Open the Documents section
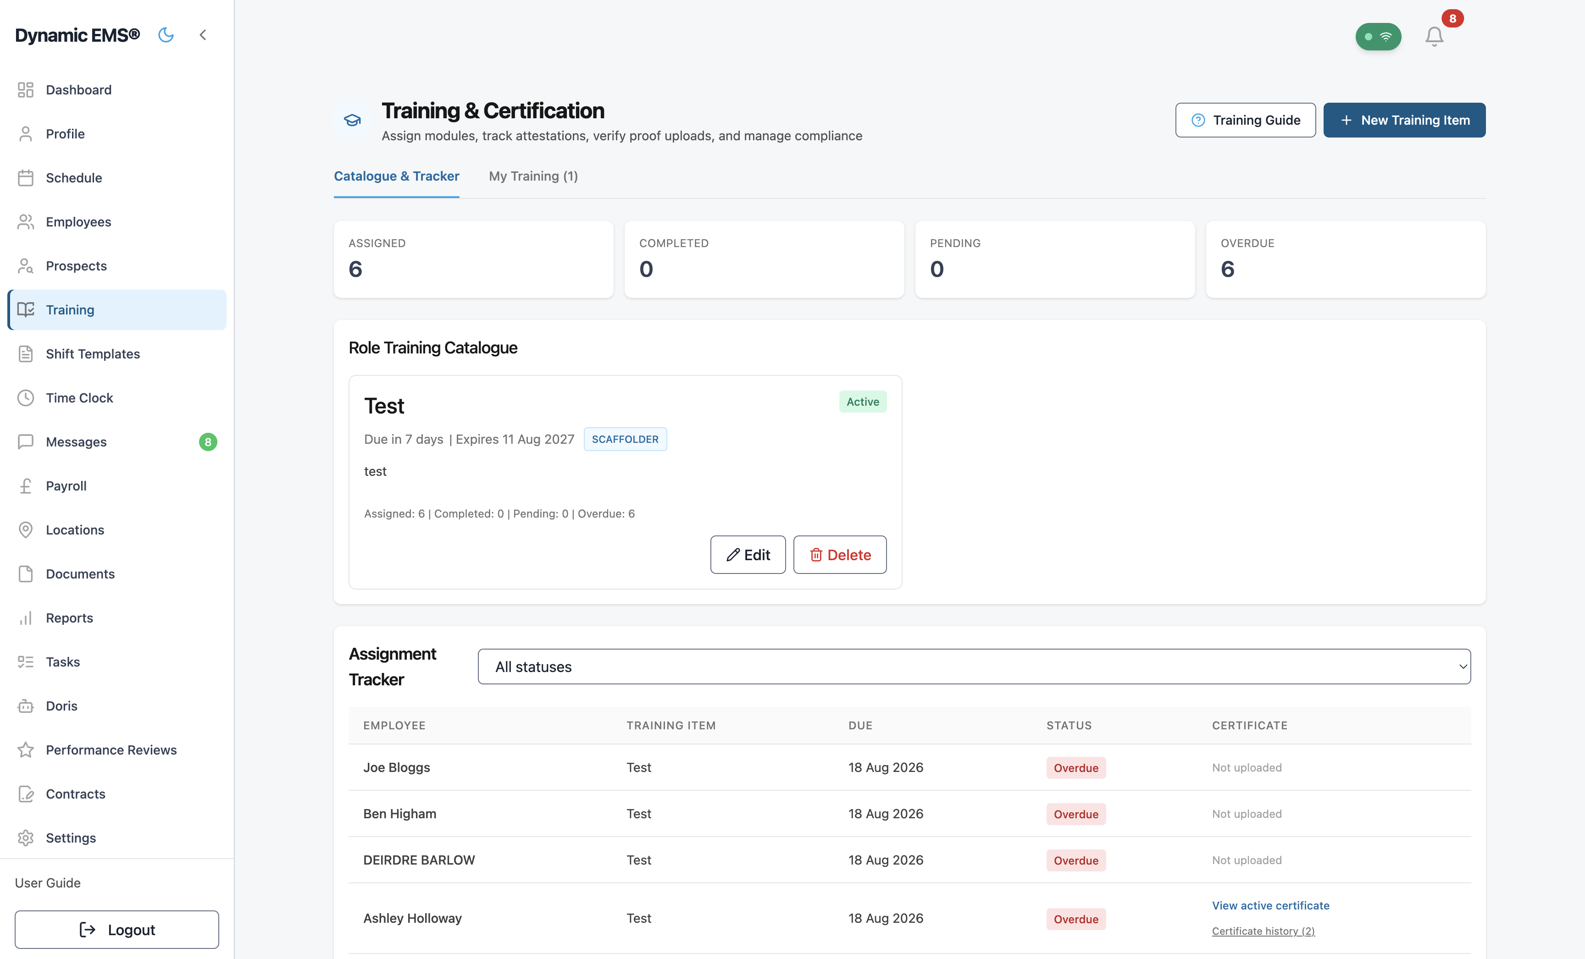 116,574
